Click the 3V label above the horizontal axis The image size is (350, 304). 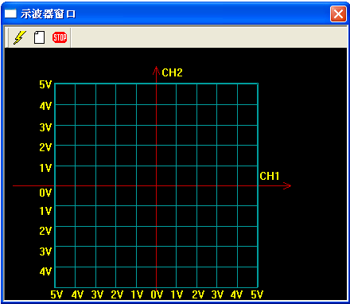point(45,127)
